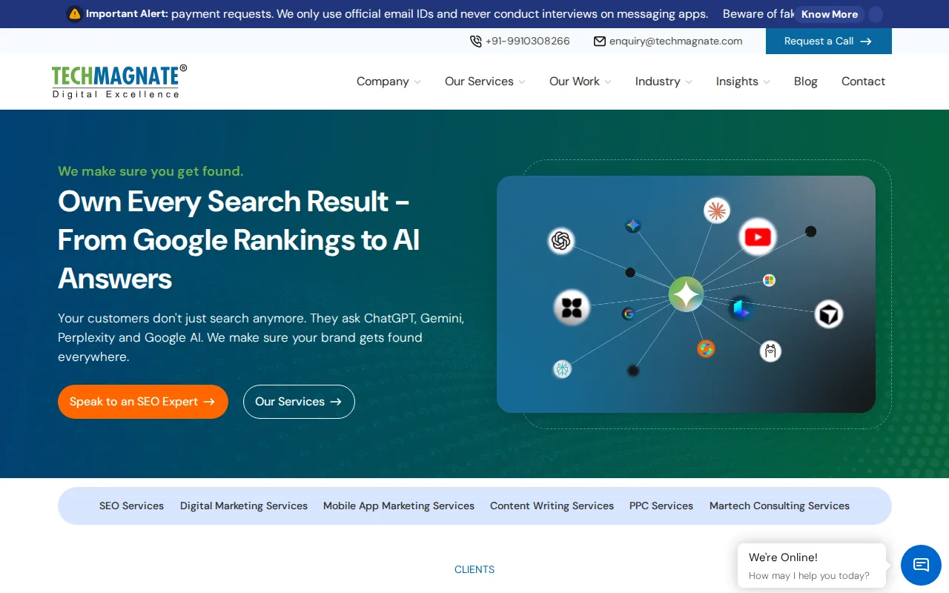Screen dimensions: 949x593
Task: Click phone number +91-9910308266
Action: pyautogui.click(x=528, y=42)
